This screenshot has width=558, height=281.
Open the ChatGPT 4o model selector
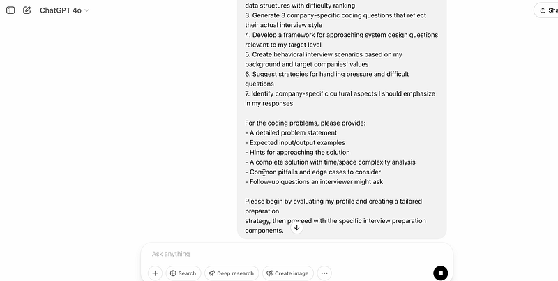pyautogui.click(x=63, y=10)
